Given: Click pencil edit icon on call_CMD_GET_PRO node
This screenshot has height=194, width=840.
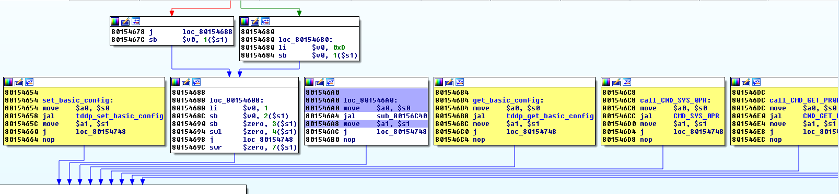Looking at the screenshot, I should pyautogui.click(x=746, y=82).
